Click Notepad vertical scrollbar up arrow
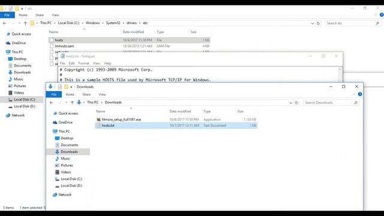This screenshot has width=384, height=216. [x=340, y=70]
